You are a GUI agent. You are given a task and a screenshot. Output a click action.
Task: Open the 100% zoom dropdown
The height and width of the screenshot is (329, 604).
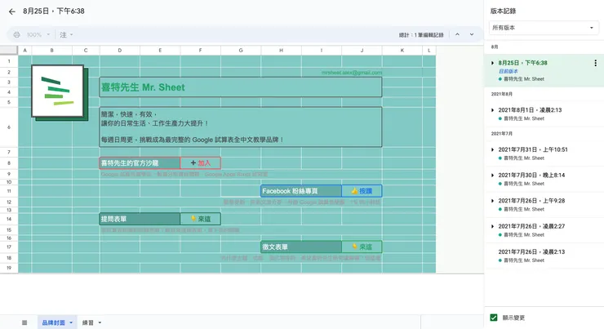(38, 34)
